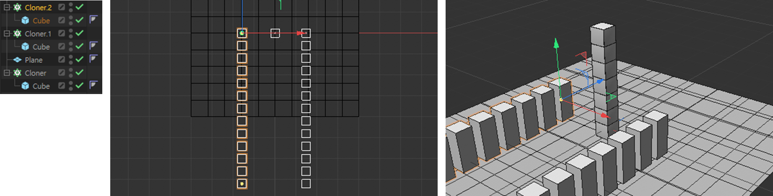This screenshot has width=773, height=196.
Task: Toggle enable checkmark for bottom Cloner's Cube
Action: pos(79,85)
